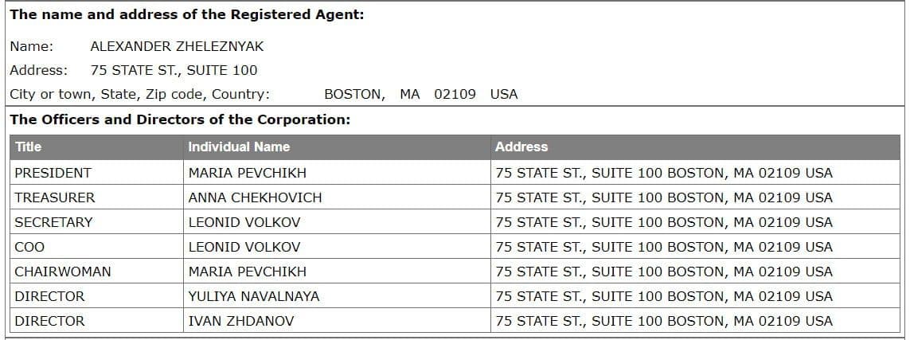Click the CHAIRWOMAN title cell

pos(96,272)
